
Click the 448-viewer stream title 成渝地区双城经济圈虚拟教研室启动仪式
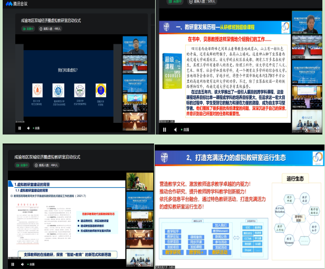(51, 21)
